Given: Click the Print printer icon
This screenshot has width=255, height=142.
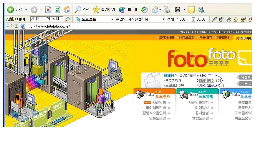Looking at the screenshot, I should [x=167, y=10].
